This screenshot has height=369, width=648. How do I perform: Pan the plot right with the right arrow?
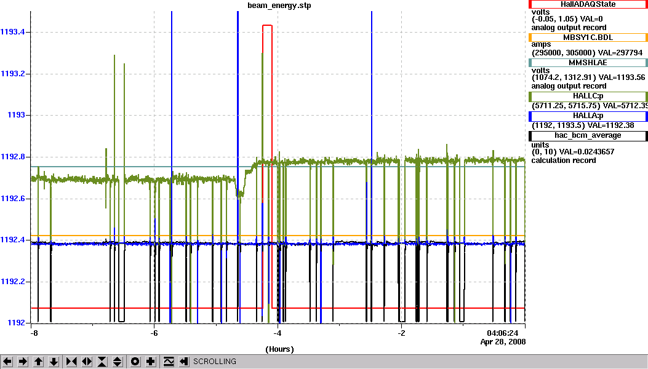click(23, 362)
